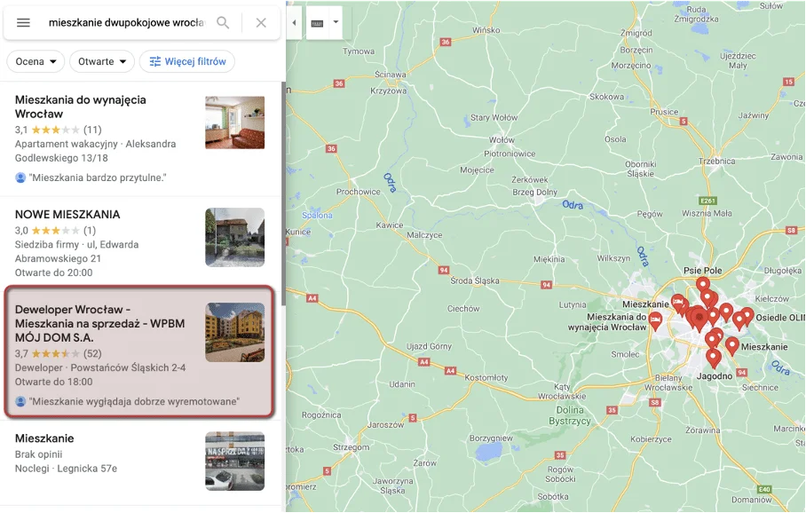
Task: Click the Dolina Bystrzycy park label
Action: point(570,416)
